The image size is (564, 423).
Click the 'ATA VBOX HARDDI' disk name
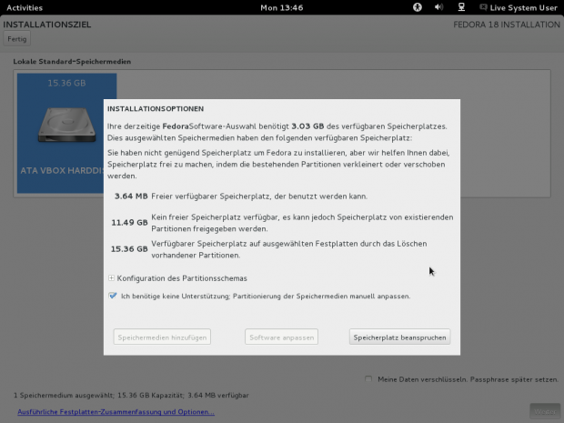(x=59, y=169)
